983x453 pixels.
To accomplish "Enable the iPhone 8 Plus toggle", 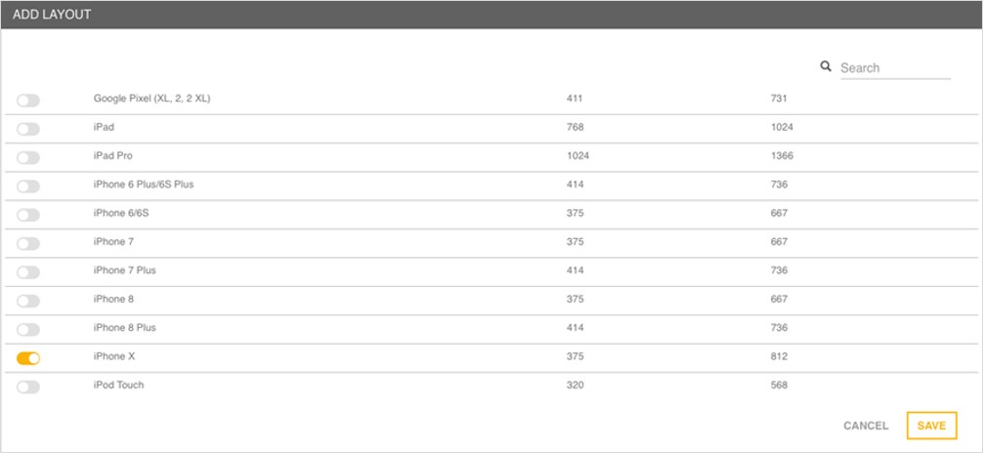I will [28, 330].
